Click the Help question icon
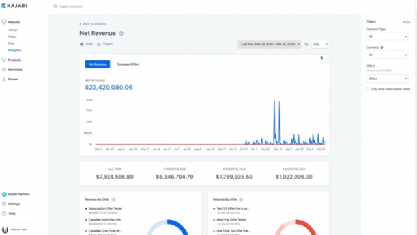 4,214
